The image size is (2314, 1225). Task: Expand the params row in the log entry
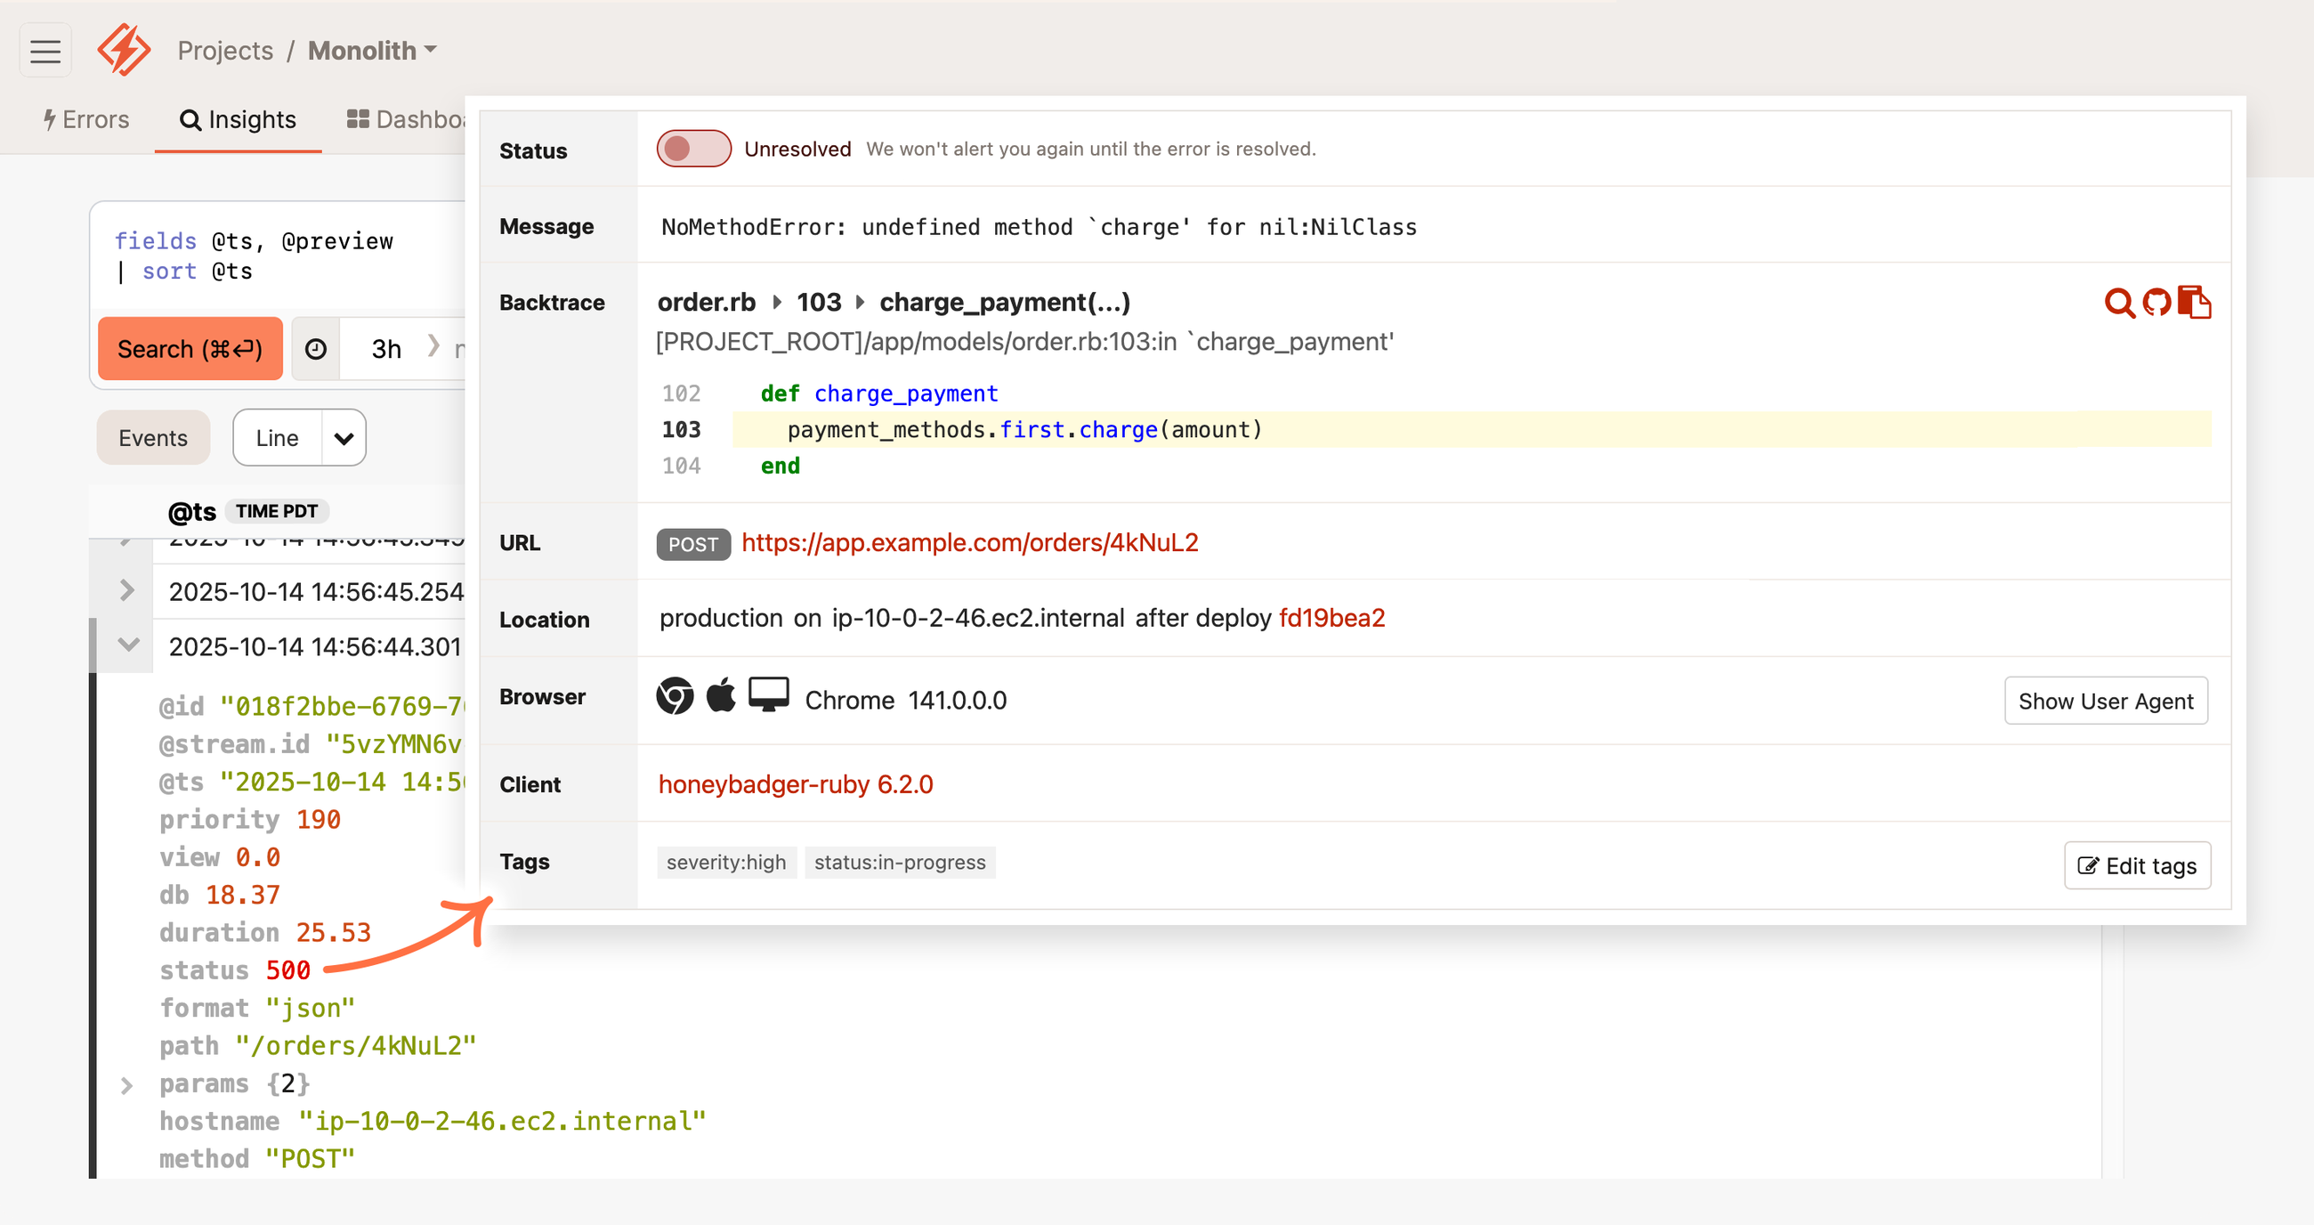tap(125, 1084)
